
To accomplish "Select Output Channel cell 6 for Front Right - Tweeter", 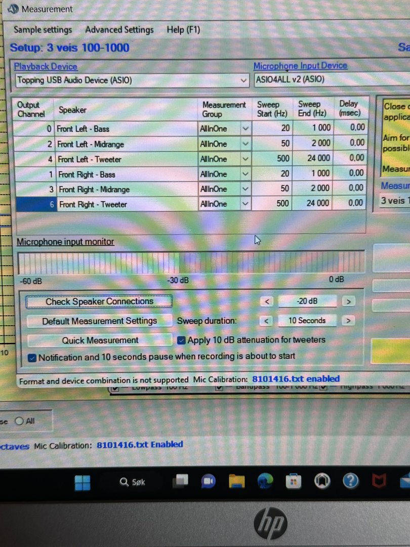I will point(36,205).
